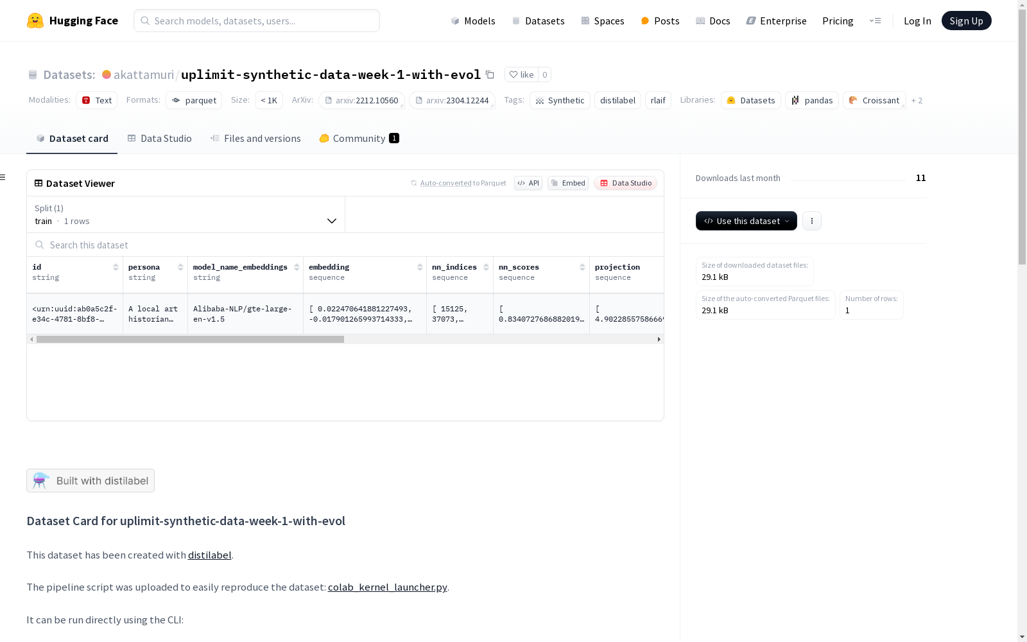Image resolution: width=1027 pixels, height=642 pixels.
Task: Open the Community tab
Action: pyautogui.click(x=359, y=138)
